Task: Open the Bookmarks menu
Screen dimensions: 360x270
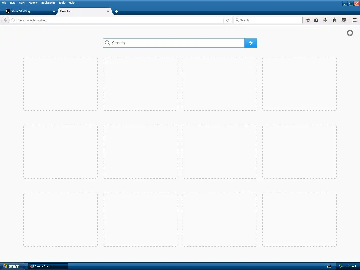Action: pyautogui.click(x=48, y=3)
